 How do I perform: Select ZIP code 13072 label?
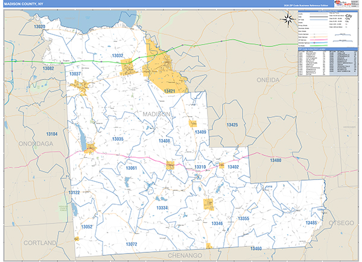tap(132, 244)
